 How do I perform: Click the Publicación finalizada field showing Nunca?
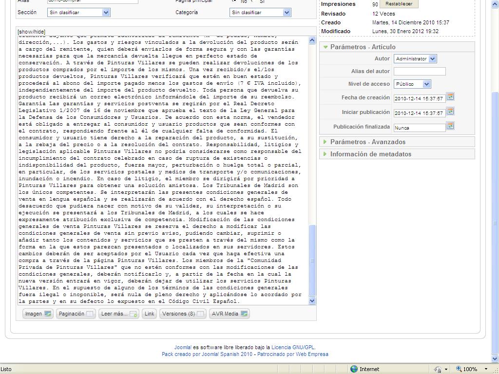click(420, 128)
